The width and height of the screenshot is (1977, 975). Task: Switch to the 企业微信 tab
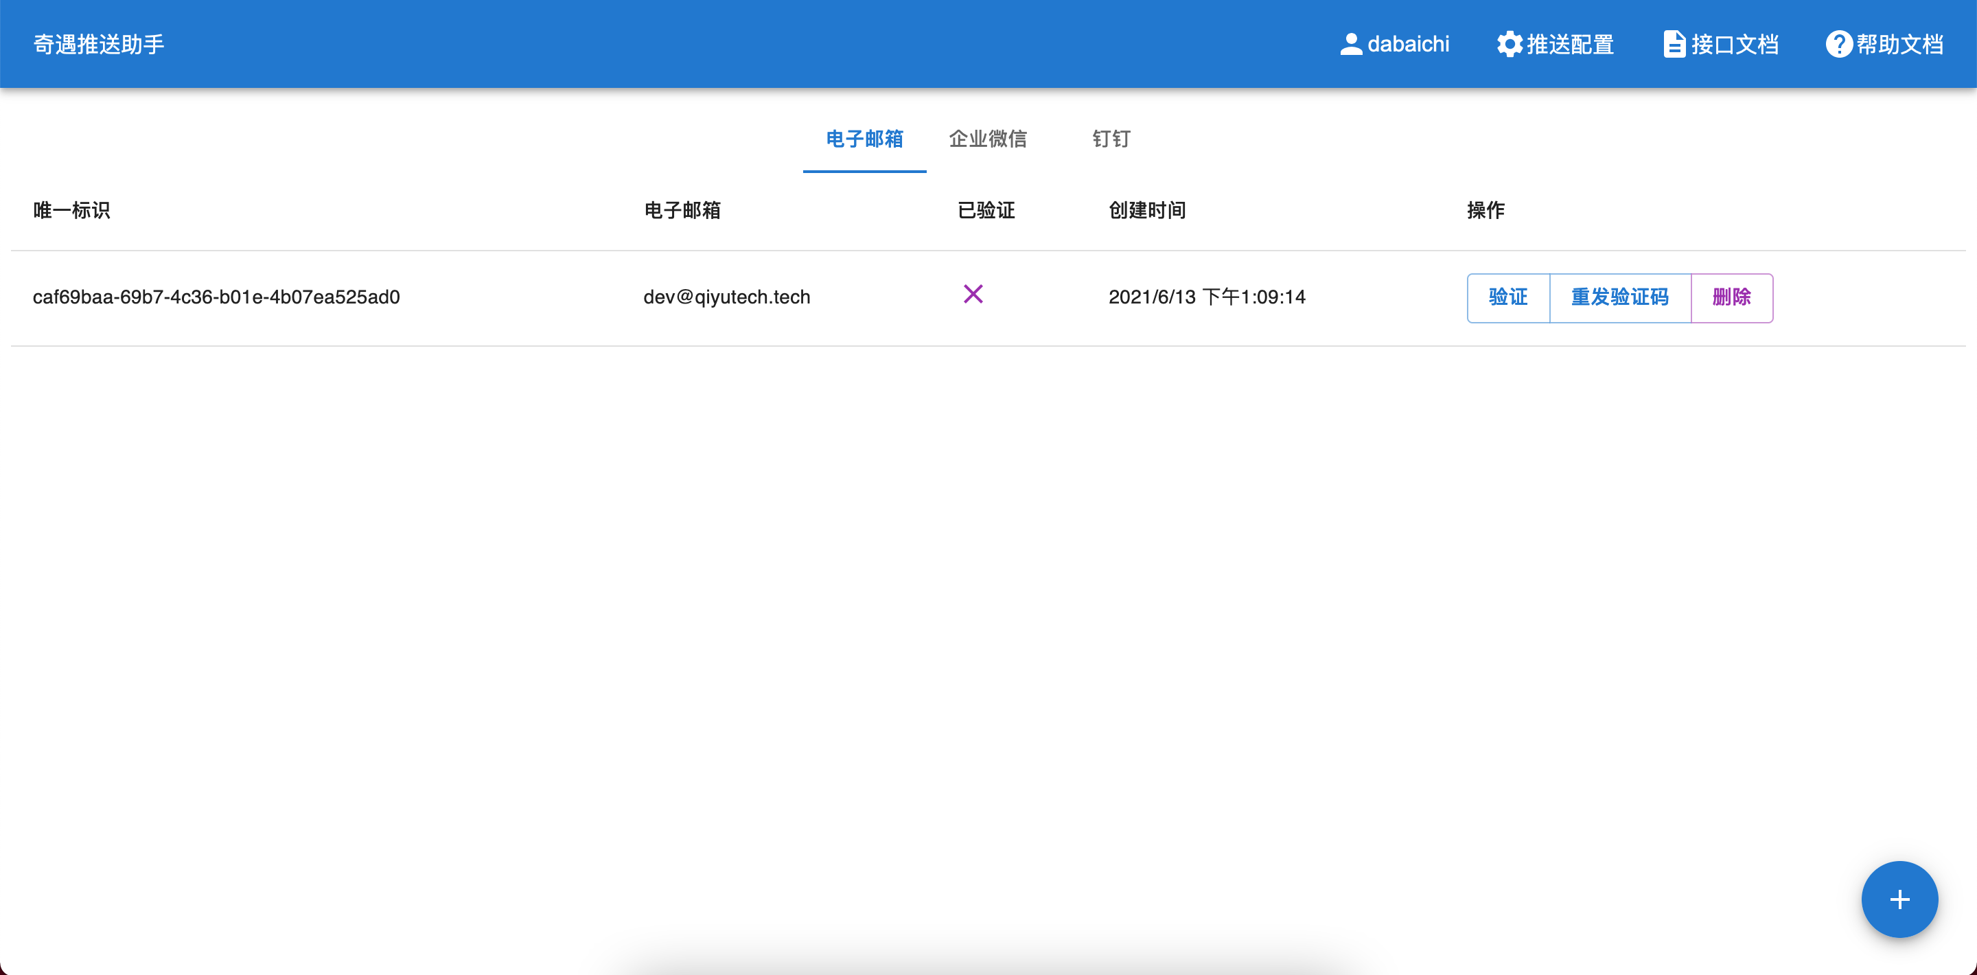click(987, 139)
